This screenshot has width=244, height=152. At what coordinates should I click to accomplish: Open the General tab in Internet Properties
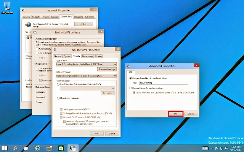[x=26, y=17]
